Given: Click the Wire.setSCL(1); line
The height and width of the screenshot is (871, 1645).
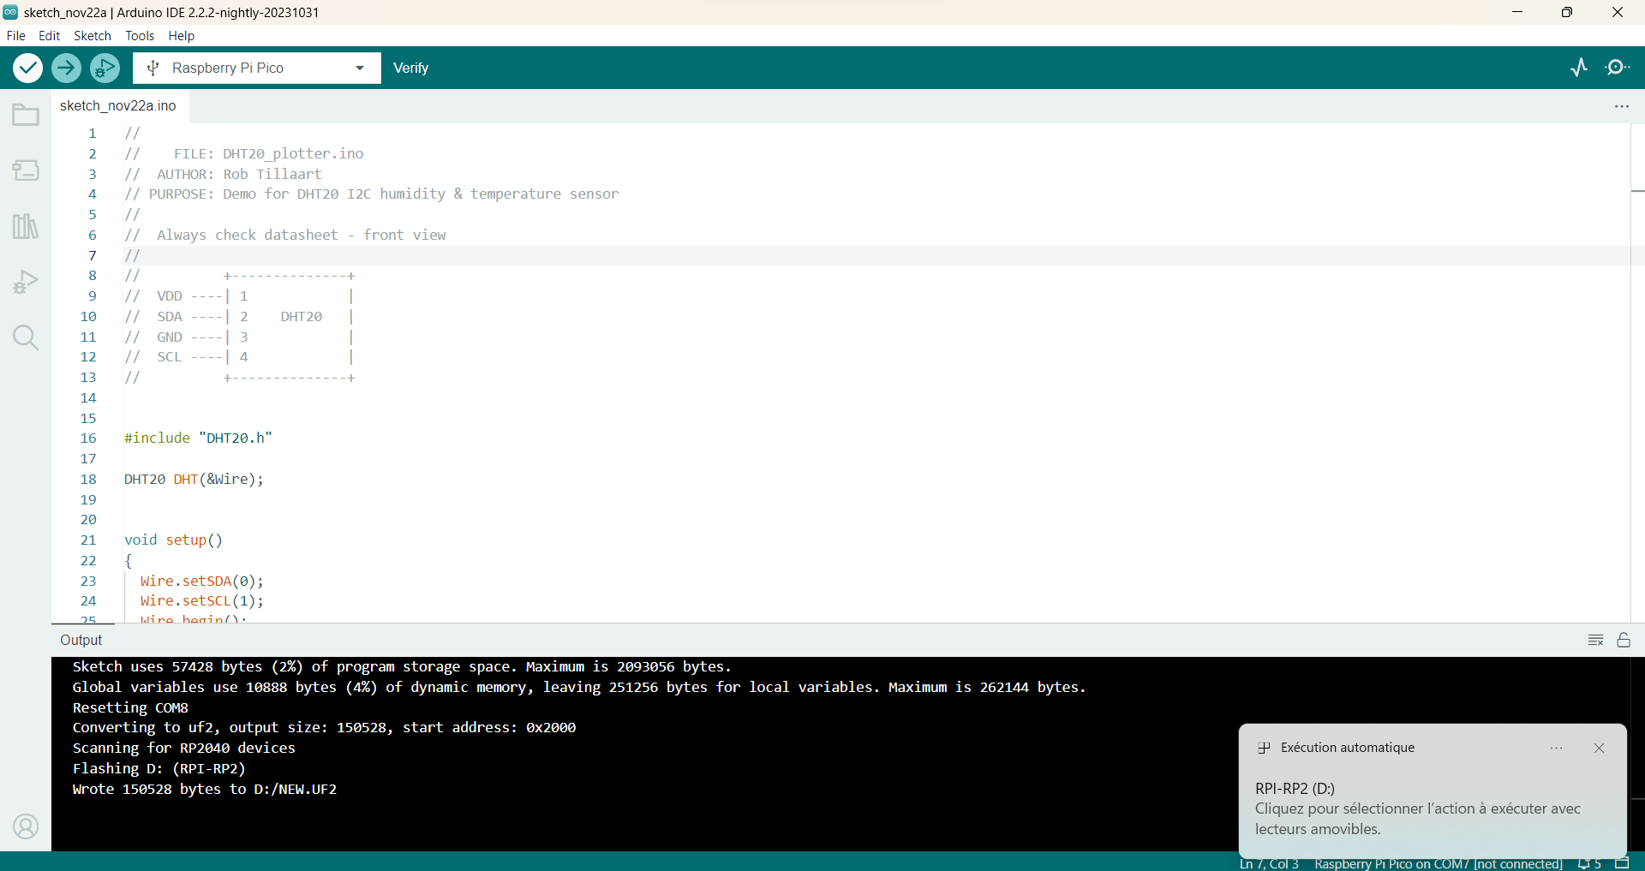Looking at the screenshot, I should 202,601.
